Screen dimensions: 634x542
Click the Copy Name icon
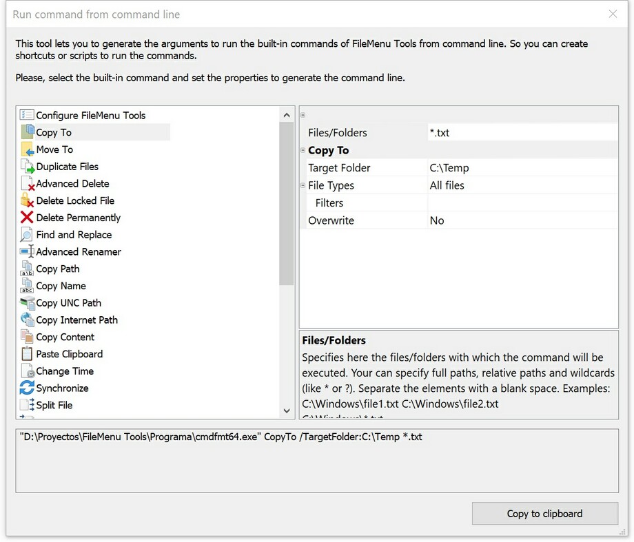pos(27,286)
